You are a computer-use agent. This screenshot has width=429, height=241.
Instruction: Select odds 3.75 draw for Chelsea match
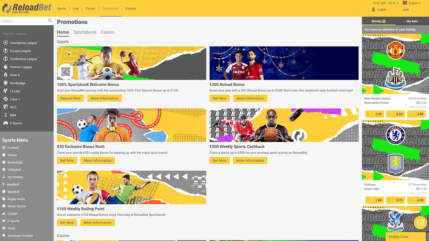(x=396, y=201)
